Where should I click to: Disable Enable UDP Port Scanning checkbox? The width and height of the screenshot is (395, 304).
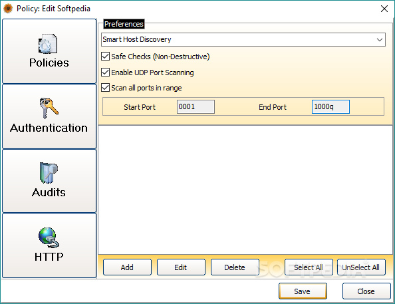(x=105, y=73)
